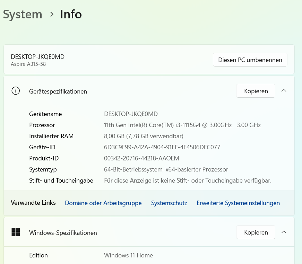Select the Systemtyp value 64-Bit-Betriebssystem
The image size is (302, 264).
point(166,169)
